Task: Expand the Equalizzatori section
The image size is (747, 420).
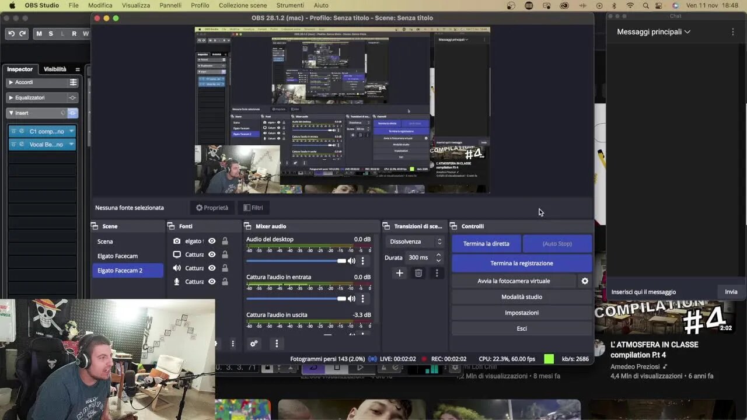Action: (11, 97)
